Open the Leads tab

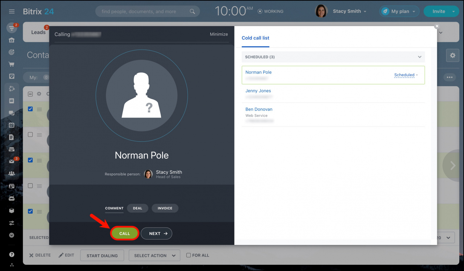[38, 32]
